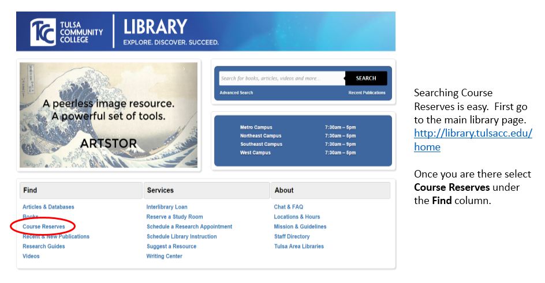Open Recent Publications under search box
Screen dimensions: 545x283
pos(367,93)
